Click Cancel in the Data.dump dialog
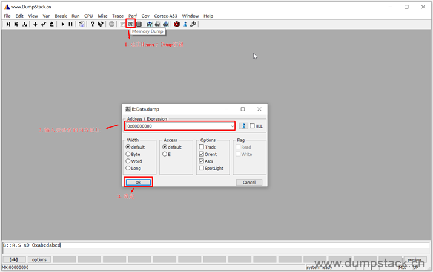This screenshot has height=272, width=433. (249, 182)
